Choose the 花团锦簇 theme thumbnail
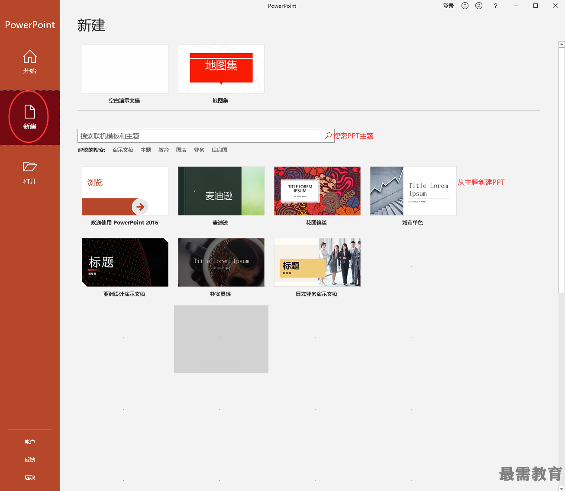 (317, 191)
